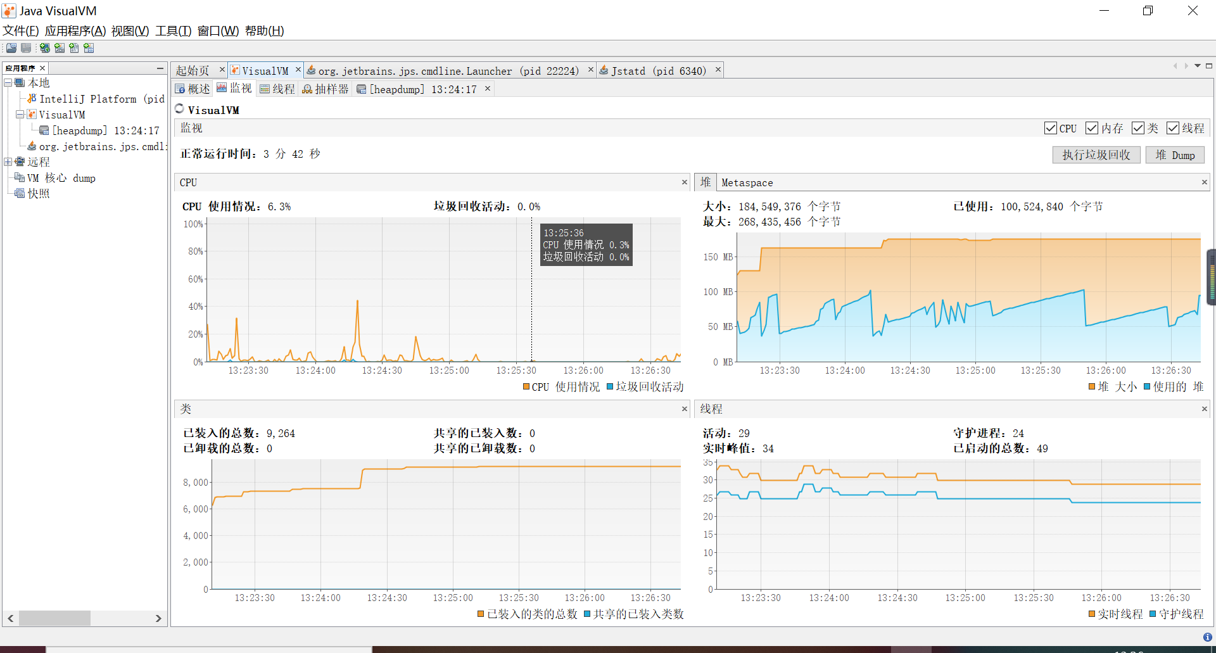Click the Add VM Coredump toolbar icon

74,48
